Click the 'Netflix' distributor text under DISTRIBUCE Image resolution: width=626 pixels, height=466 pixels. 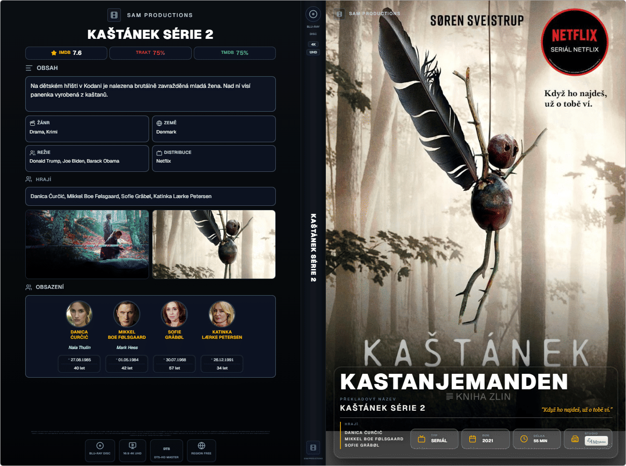(x=164, y=161)
